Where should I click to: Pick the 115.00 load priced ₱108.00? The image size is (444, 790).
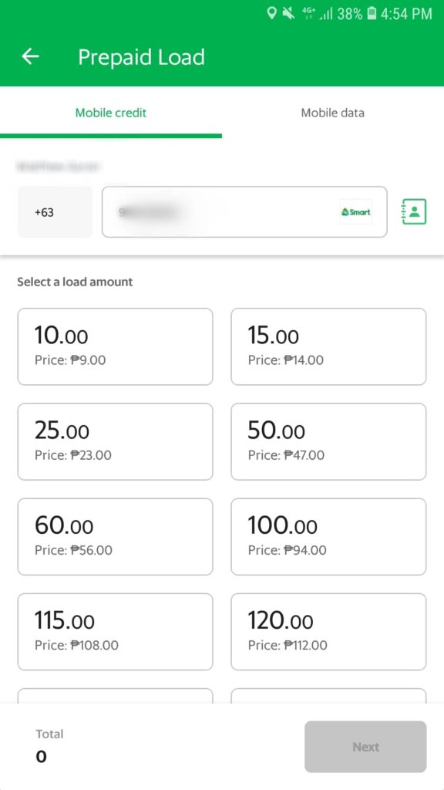pyautogui.click(x=116, y=632)
